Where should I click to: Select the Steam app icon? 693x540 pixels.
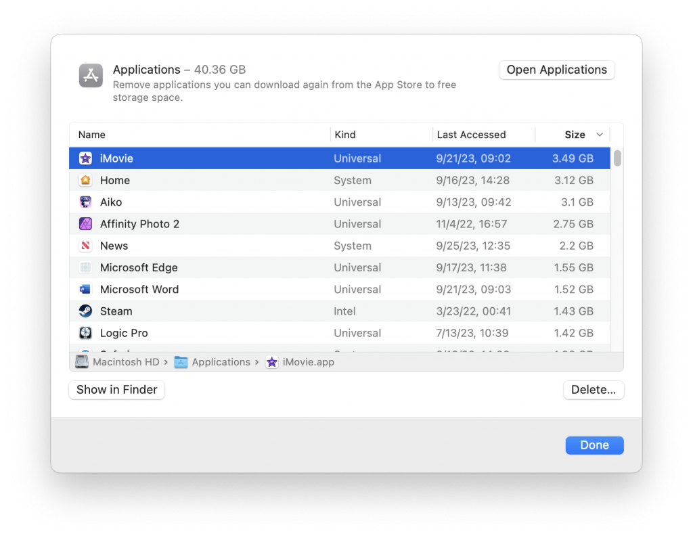[x=85, y=311]
